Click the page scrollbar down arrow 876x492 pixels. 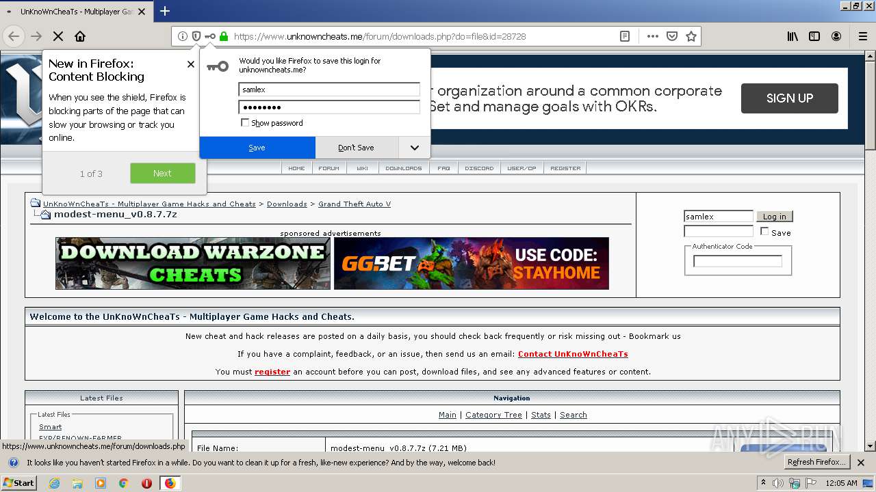point(871,446)
